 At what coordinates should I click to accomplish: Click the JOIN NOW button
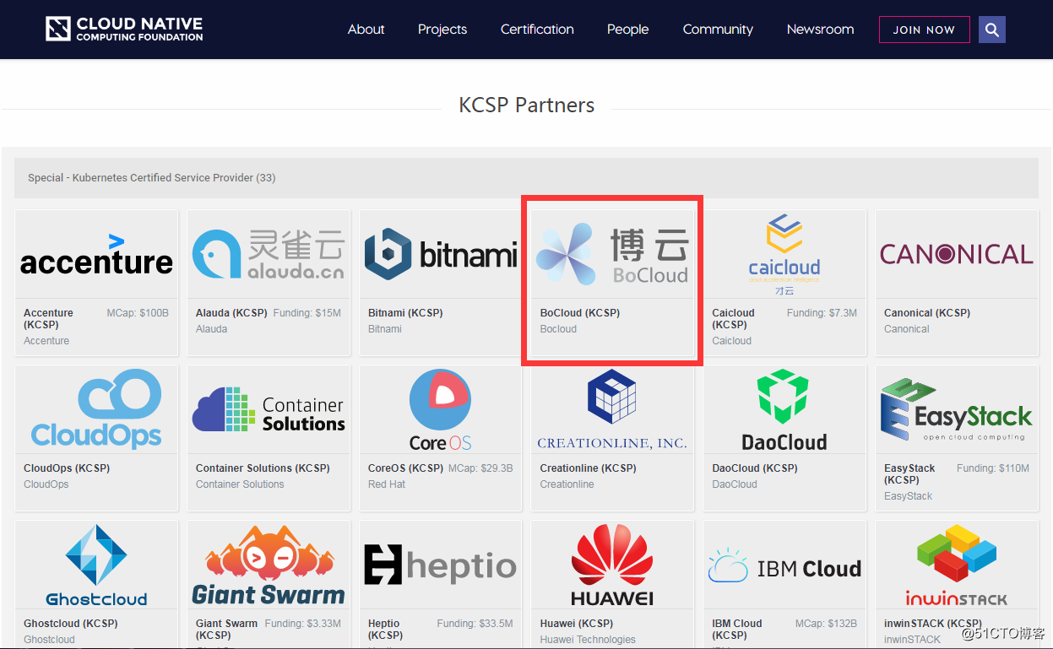pyautogui.click(x=924, y=30)
